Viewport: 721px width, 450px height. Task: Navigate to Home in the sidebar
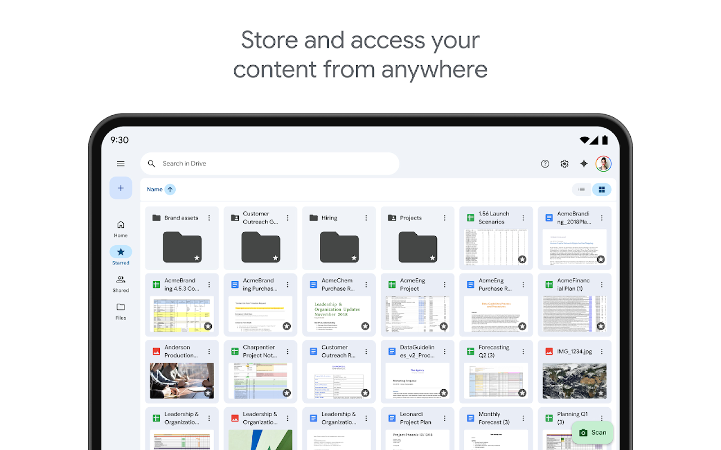click(121, 227)
